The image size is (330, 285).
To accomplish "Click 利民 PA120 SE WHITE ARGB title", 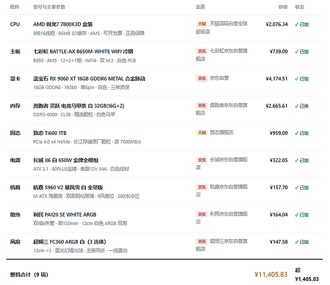I will coord(64,215).
